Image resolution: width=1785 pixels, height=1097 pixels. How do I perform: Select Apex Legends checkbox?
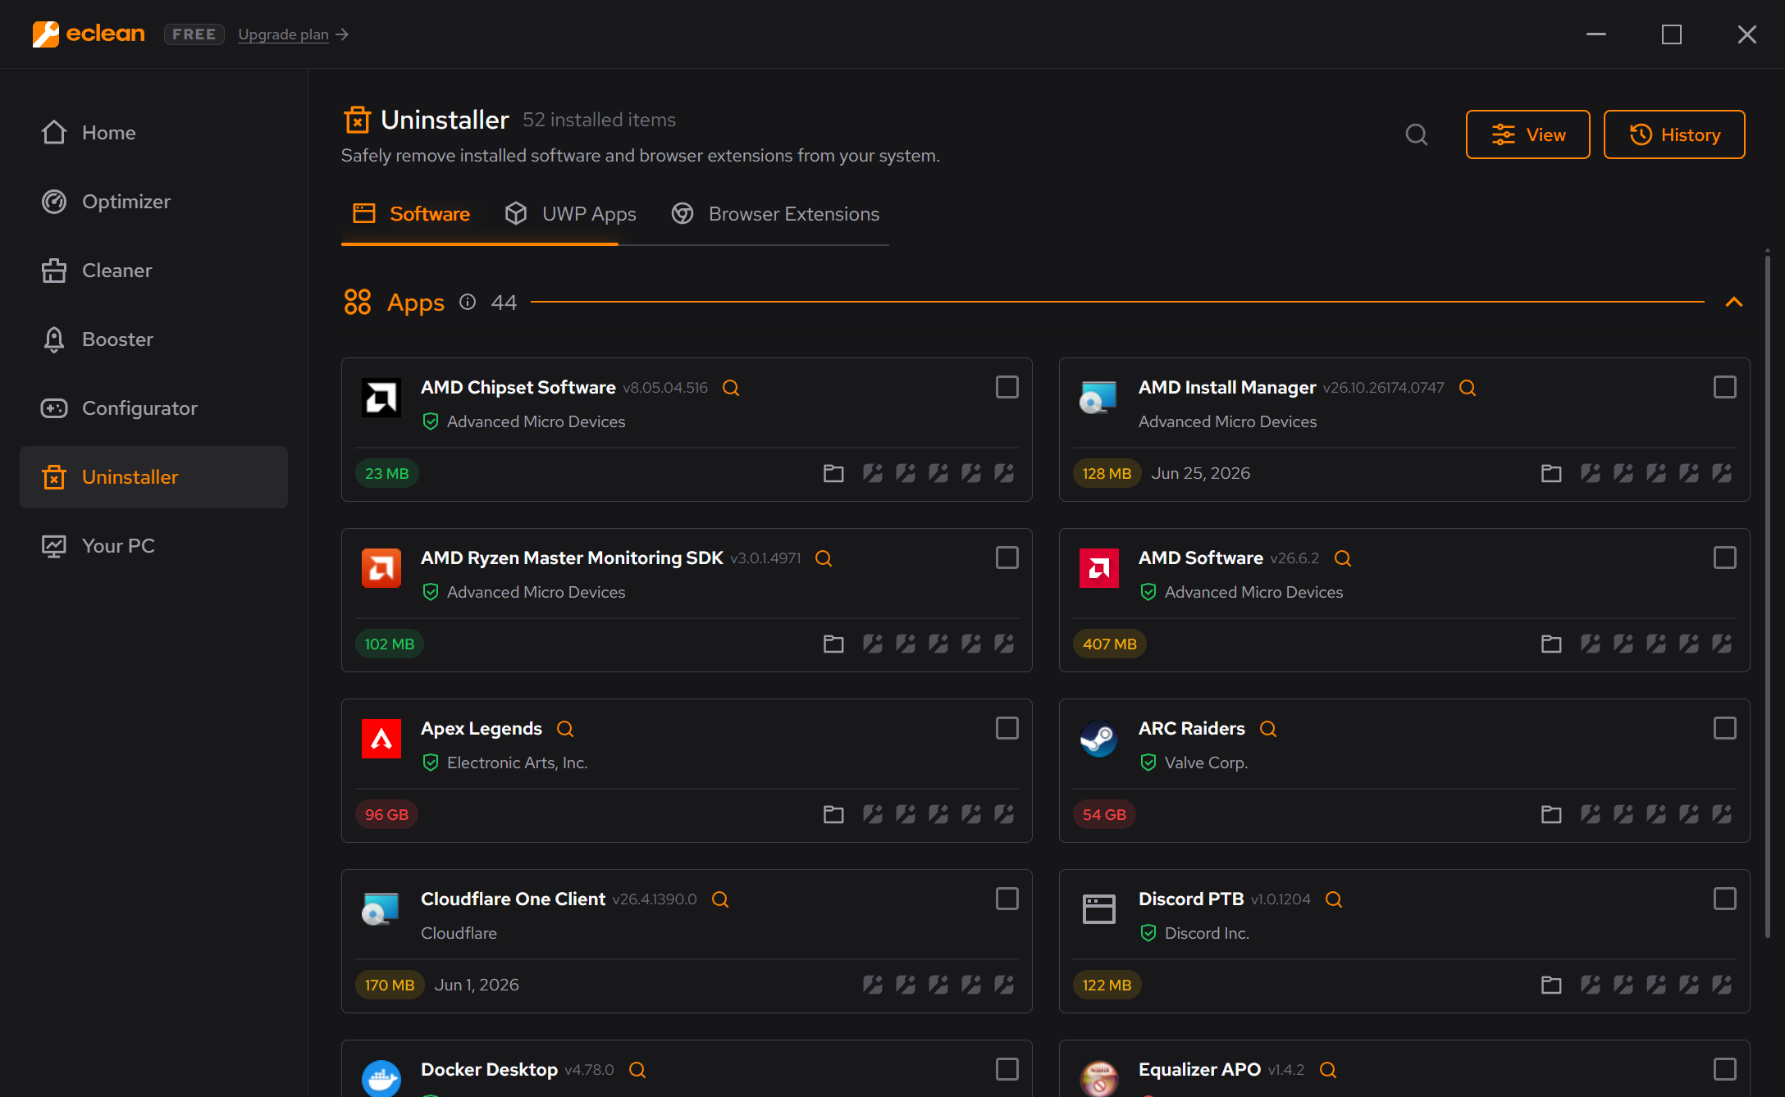tap(1007, 728)
